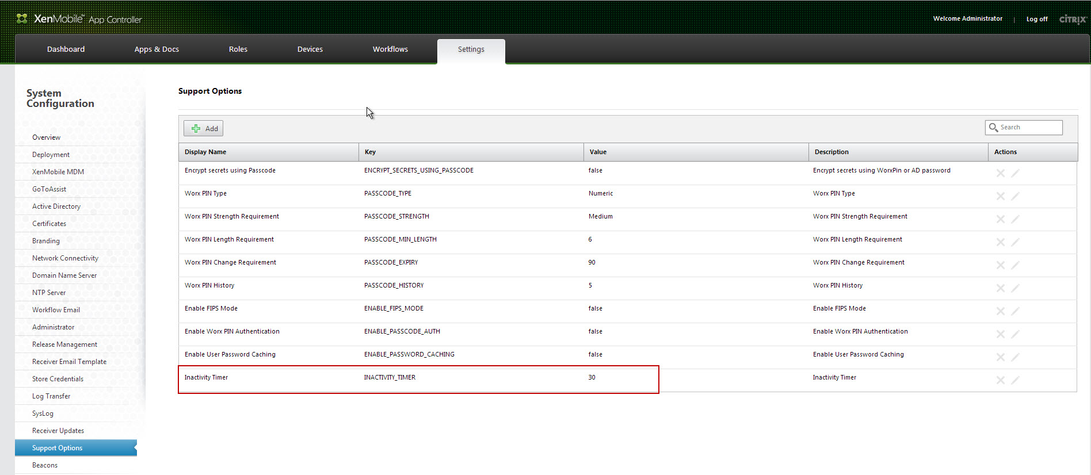The height and width of the screenshot is (475, 1091).
Task: Edit the Worx PIN Length Requirement entry
Action: (1015, 242)
